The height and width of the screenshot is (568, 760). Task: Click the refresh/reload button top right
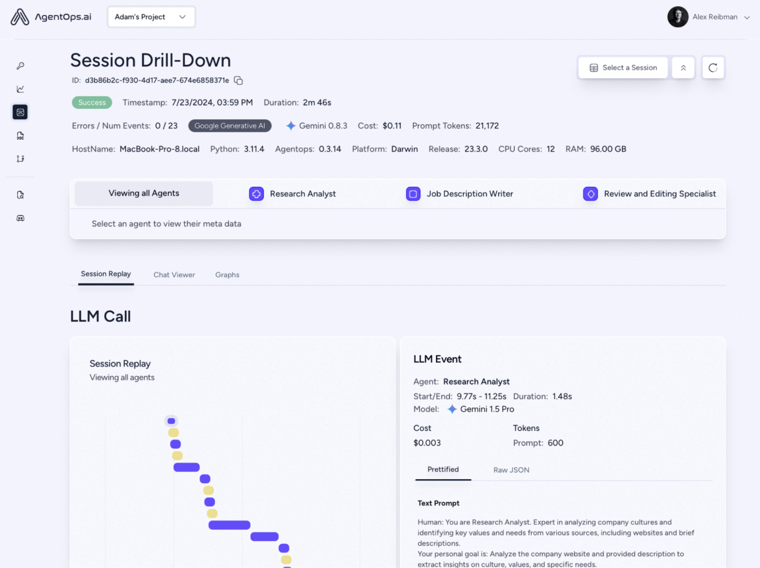[713, 68]
